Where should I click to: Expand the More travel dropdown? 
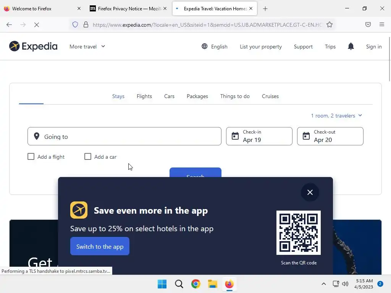point(87,47)
